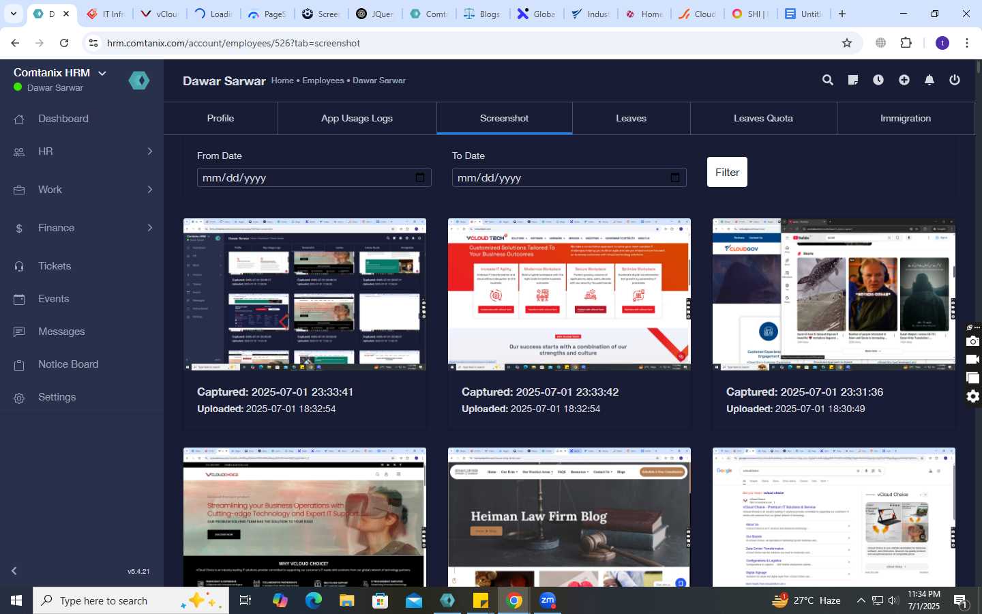This screenshot has width=982, height=614.
Task: Open calendar picker in To Date field
Action: (x=675, y=177)
